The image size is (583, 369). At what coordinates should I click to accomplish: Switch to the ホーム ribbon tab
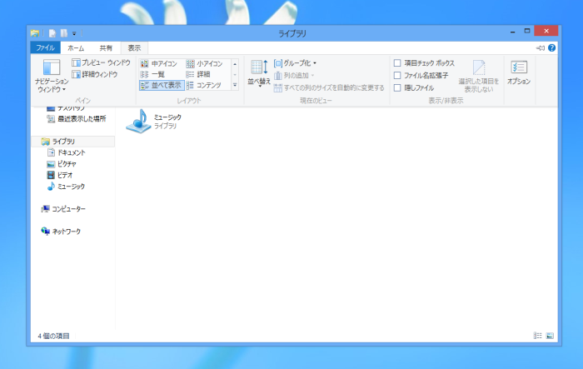pyautogui.click(x=76, y=48)
